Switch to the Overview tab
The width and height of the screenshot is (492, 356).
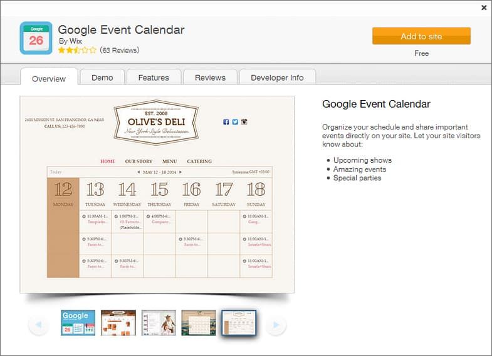(x=49, y=77)
